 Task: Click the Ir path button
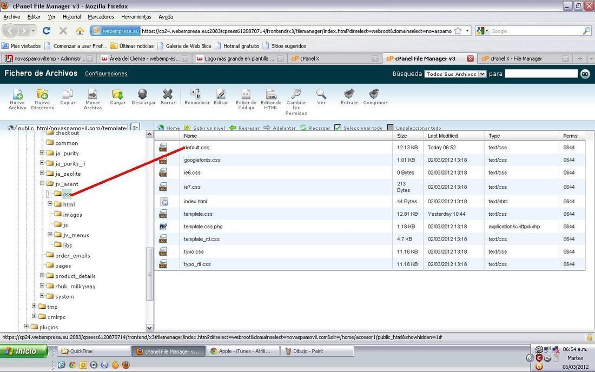point(135,128)
